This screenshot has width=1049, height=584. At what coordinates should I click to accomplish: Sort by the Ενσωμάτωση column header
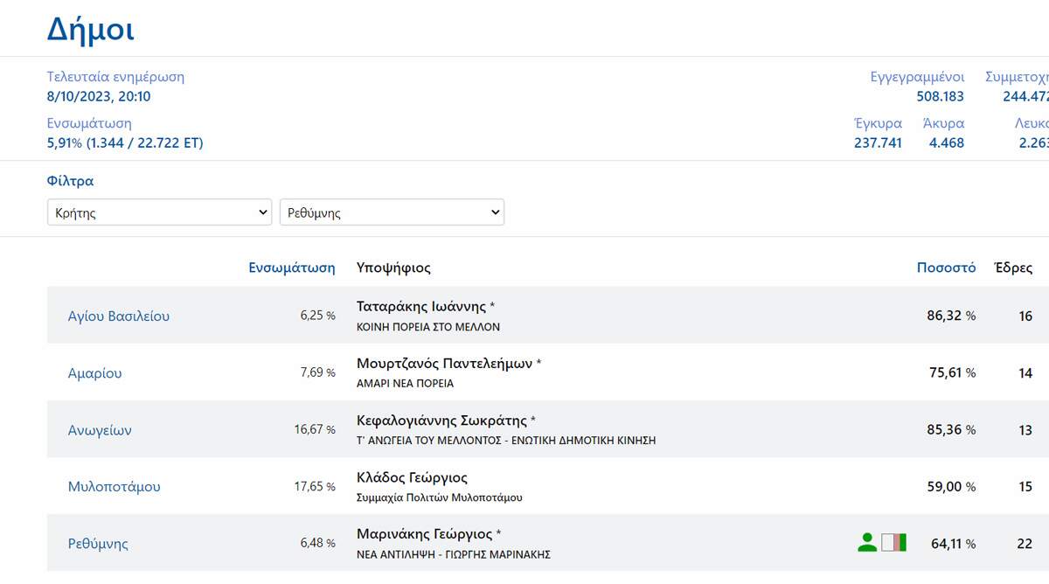292,268
